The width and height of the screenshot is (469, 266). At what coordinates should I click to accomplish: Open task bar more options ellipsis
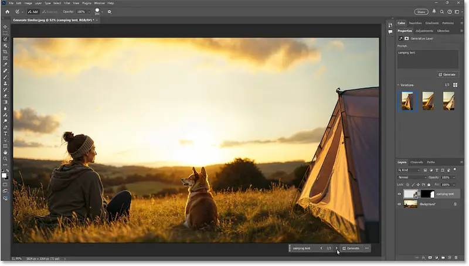click(367, 248)
